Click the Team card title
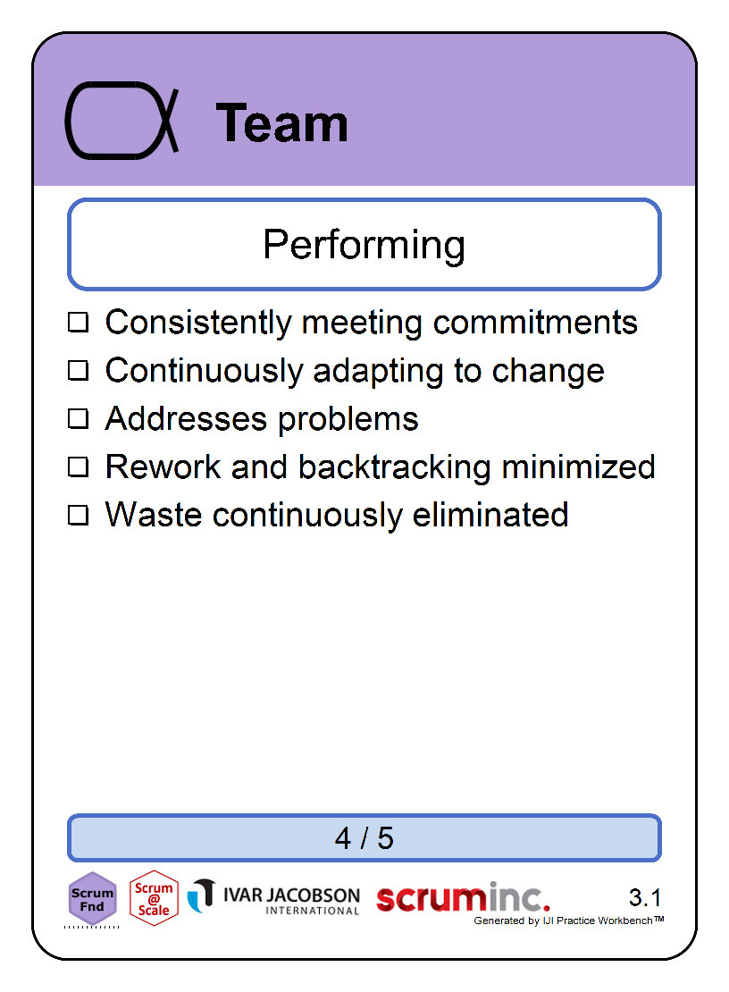 tap(282, 122)
